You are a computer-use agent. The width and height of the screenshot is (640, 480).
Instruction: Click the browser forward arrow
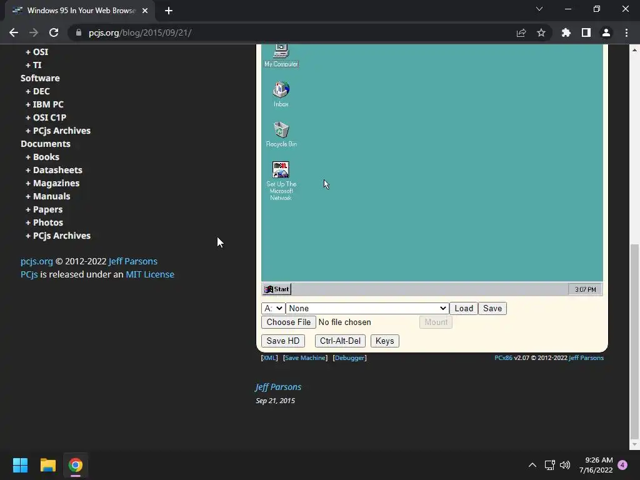click(34, 32)
